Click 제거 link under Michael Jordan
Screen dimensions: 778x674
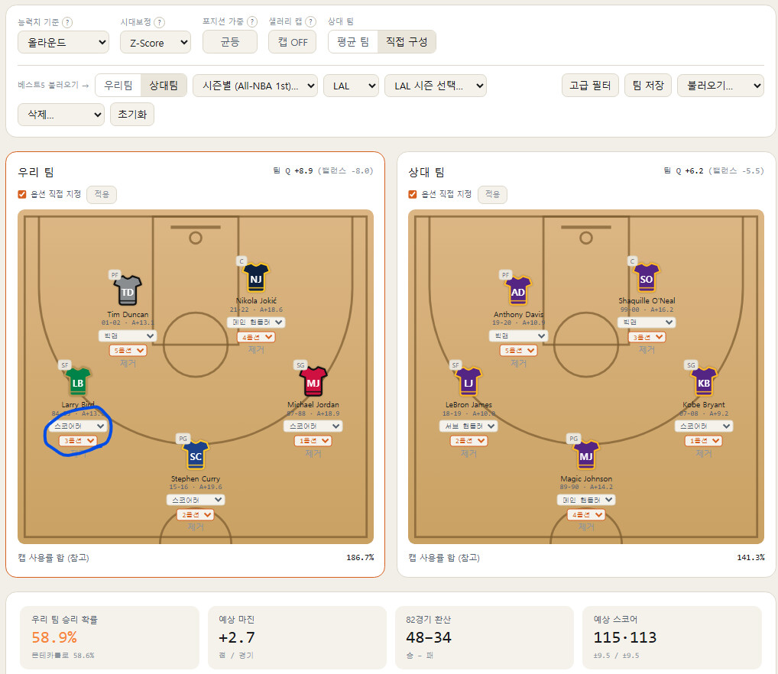[313, 453]
